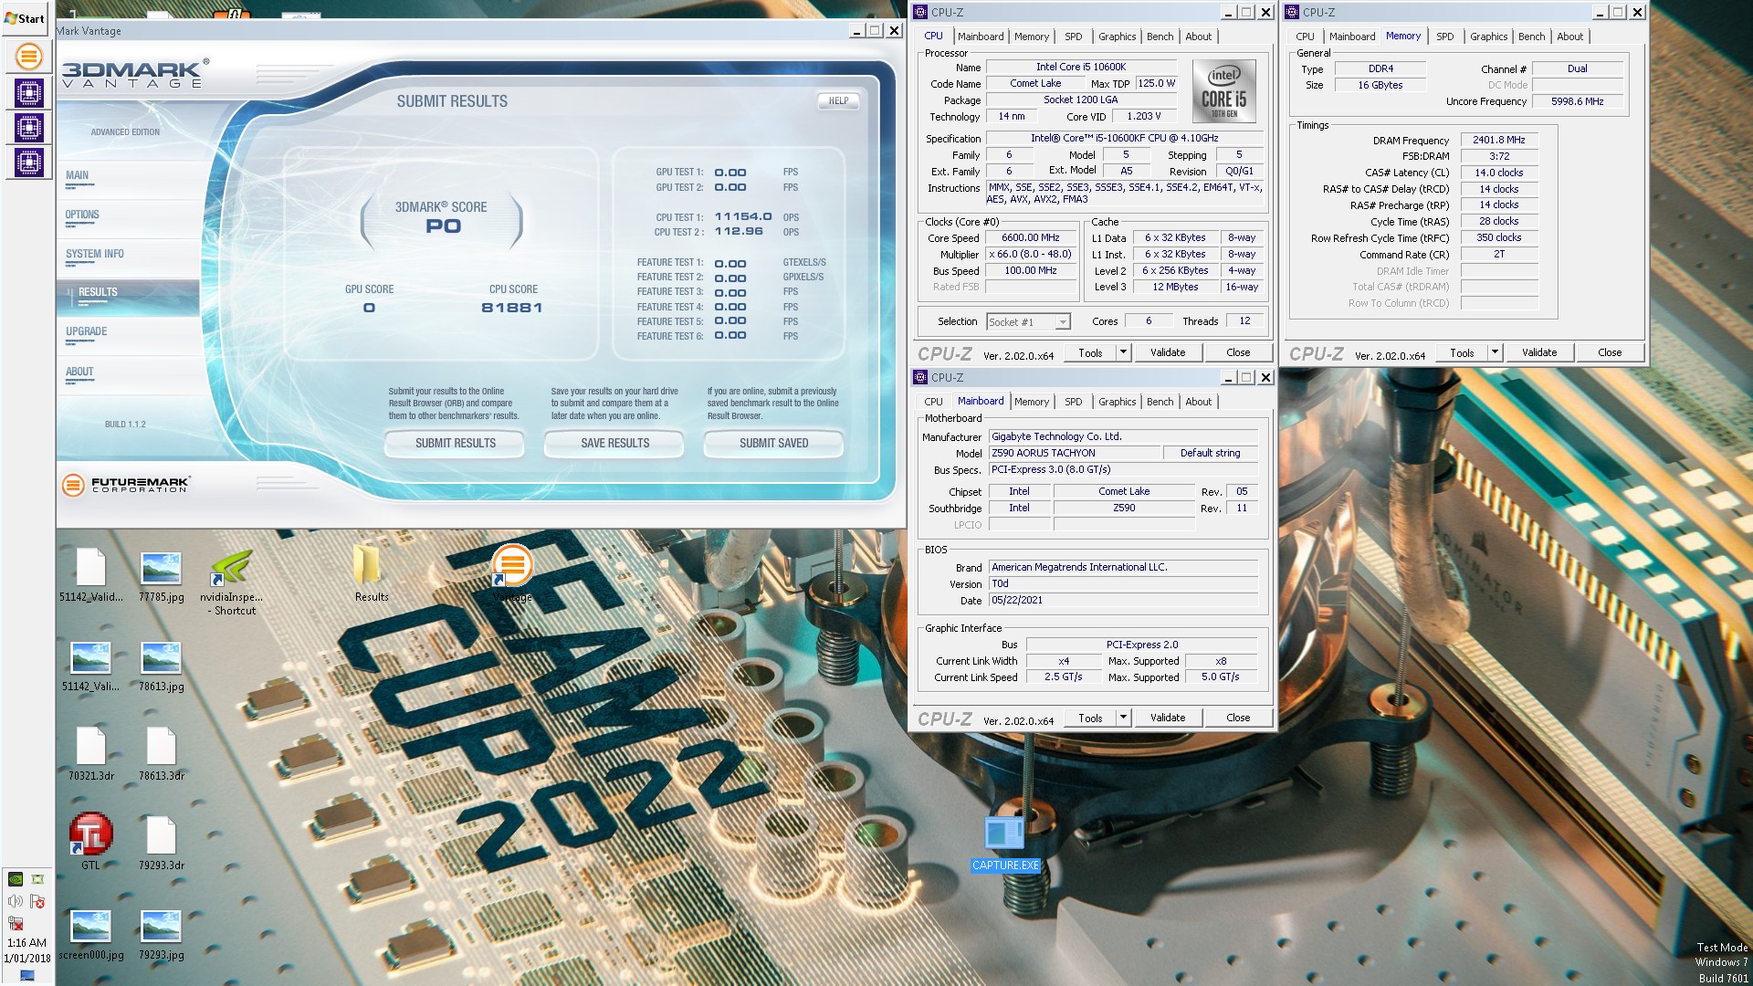
Task: Switch to Mainboard tab in CPU-Z Memory window
Action: point(1352,37)
